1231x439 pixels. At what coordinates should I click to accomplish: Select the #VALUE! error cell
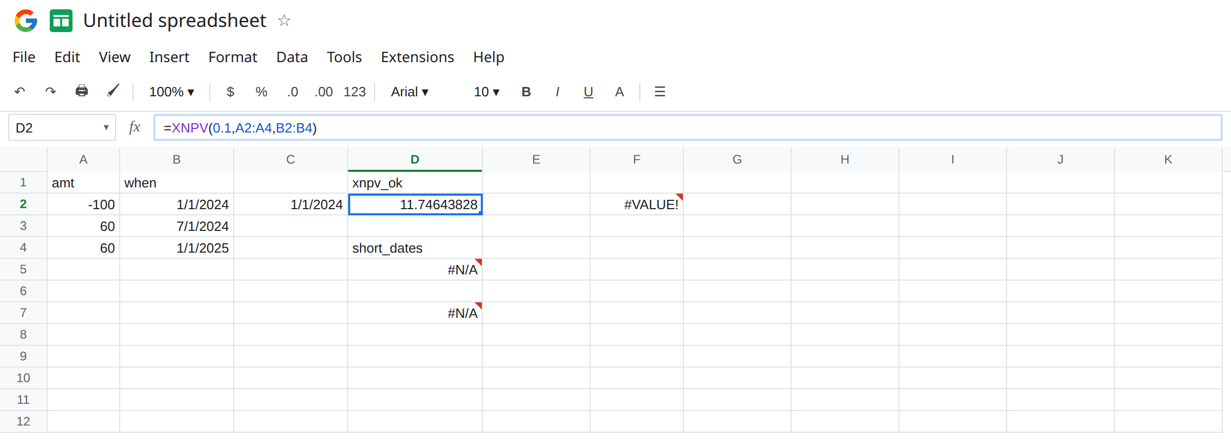click(637, 204)
